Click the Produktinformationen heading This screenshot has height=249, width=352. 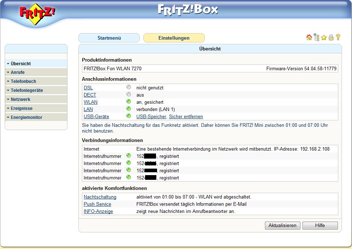(x=107, y=60)
